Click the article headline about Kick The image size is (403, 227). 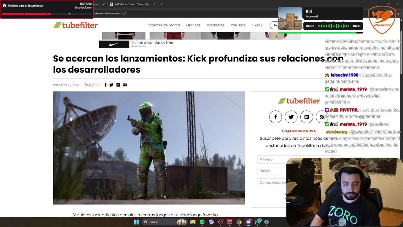pos(198,64)
